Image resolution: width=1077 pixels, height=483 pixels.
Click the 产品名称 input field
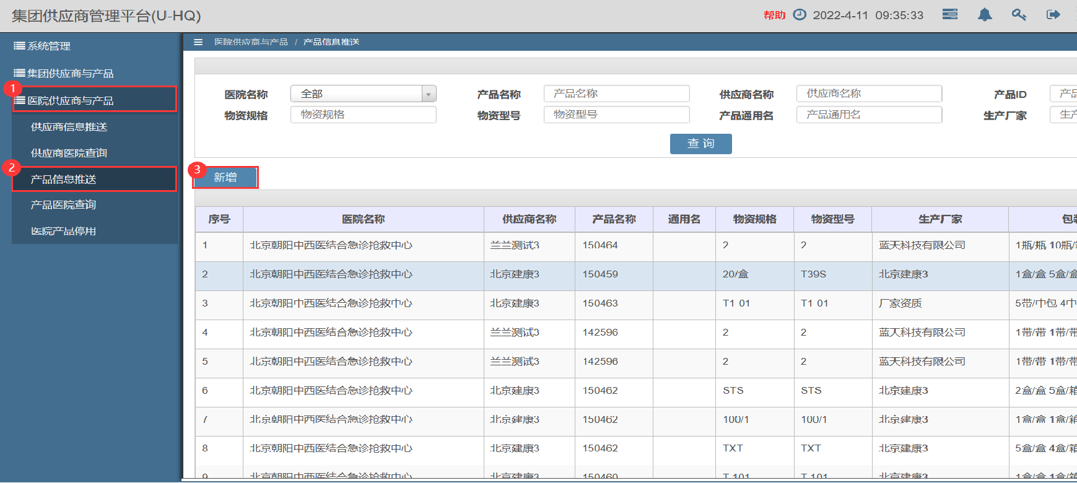pyautogui.click(x=617, y=94)
